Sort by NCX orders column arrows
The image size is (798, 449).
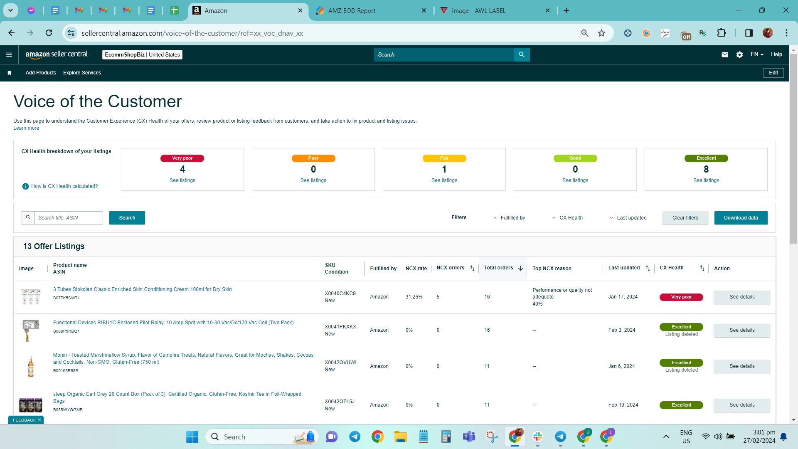472,268
